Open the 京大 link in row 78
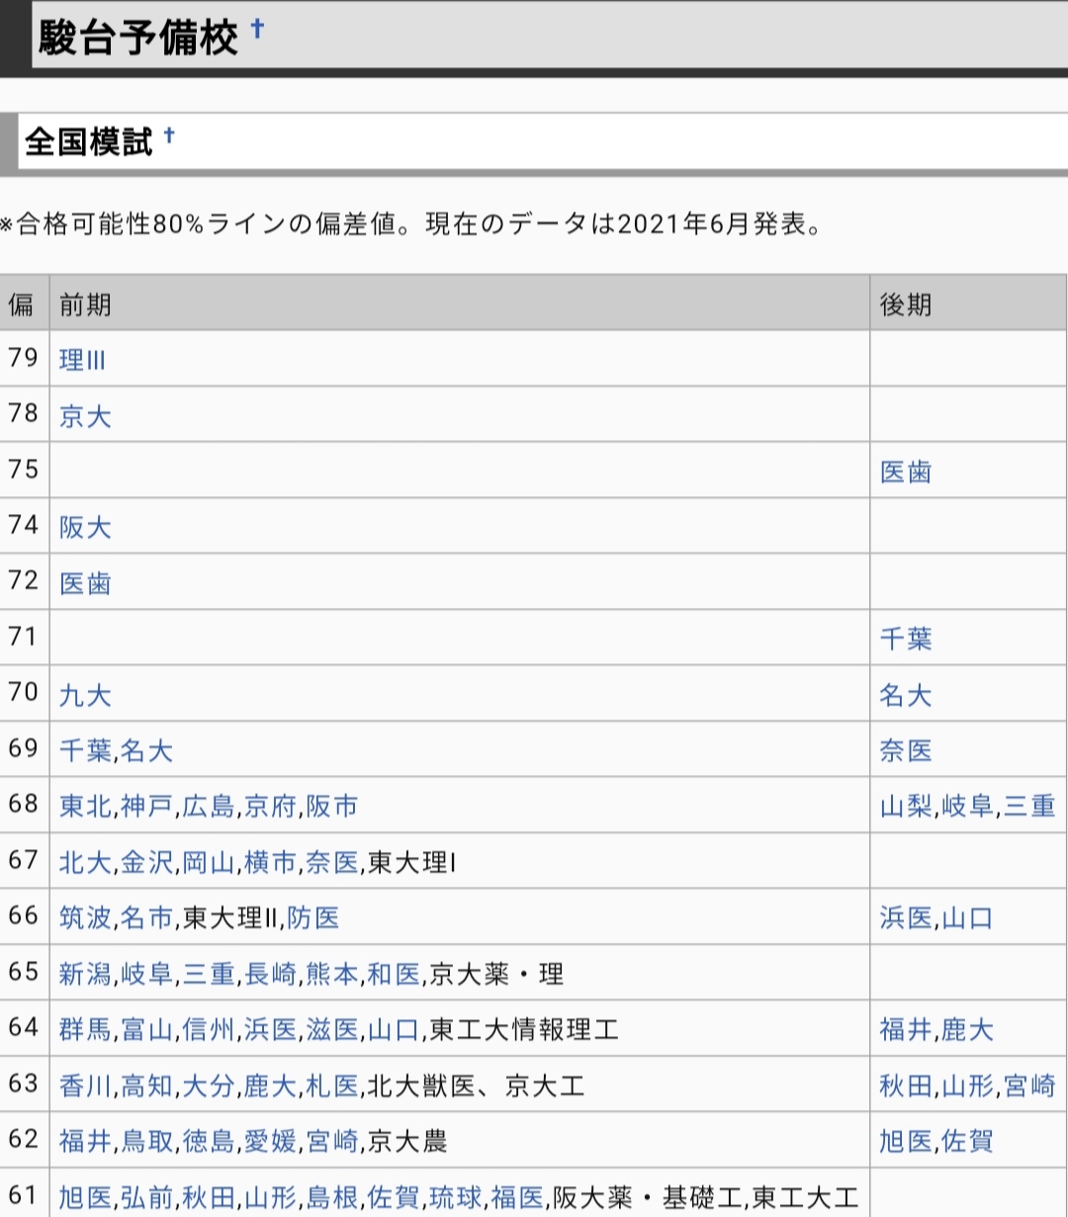Screen dimensions: 1068x1217 pos(85,416)
